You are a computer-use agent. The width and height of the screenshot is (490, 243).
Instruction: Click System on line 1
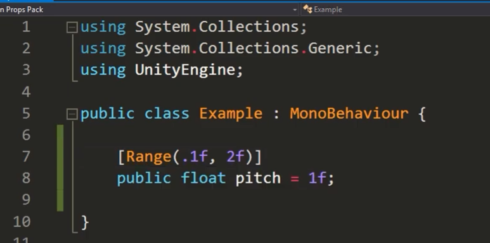(162, 27)
